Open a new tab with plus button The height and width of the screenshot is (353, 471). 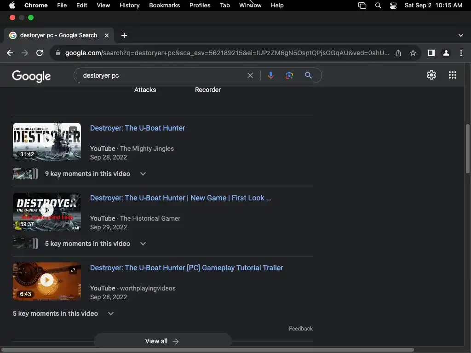point(124,35)
